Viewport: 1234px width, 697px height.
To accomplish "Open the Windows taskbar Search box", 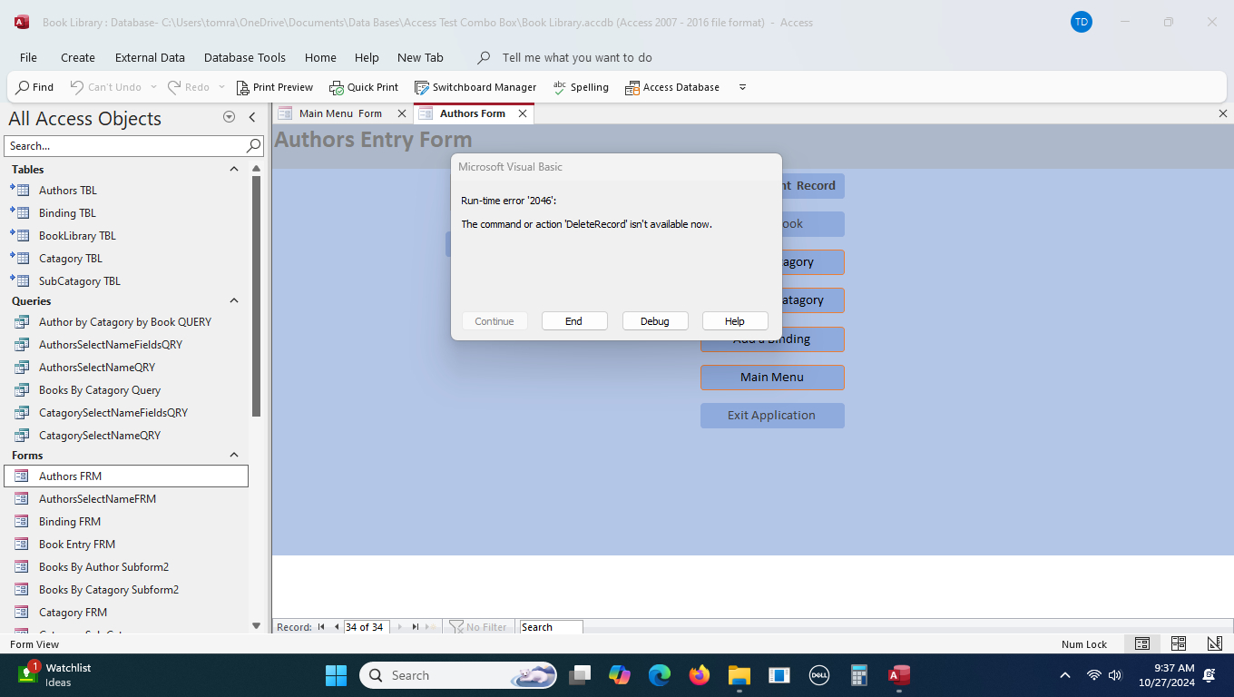I will point(457,675).
